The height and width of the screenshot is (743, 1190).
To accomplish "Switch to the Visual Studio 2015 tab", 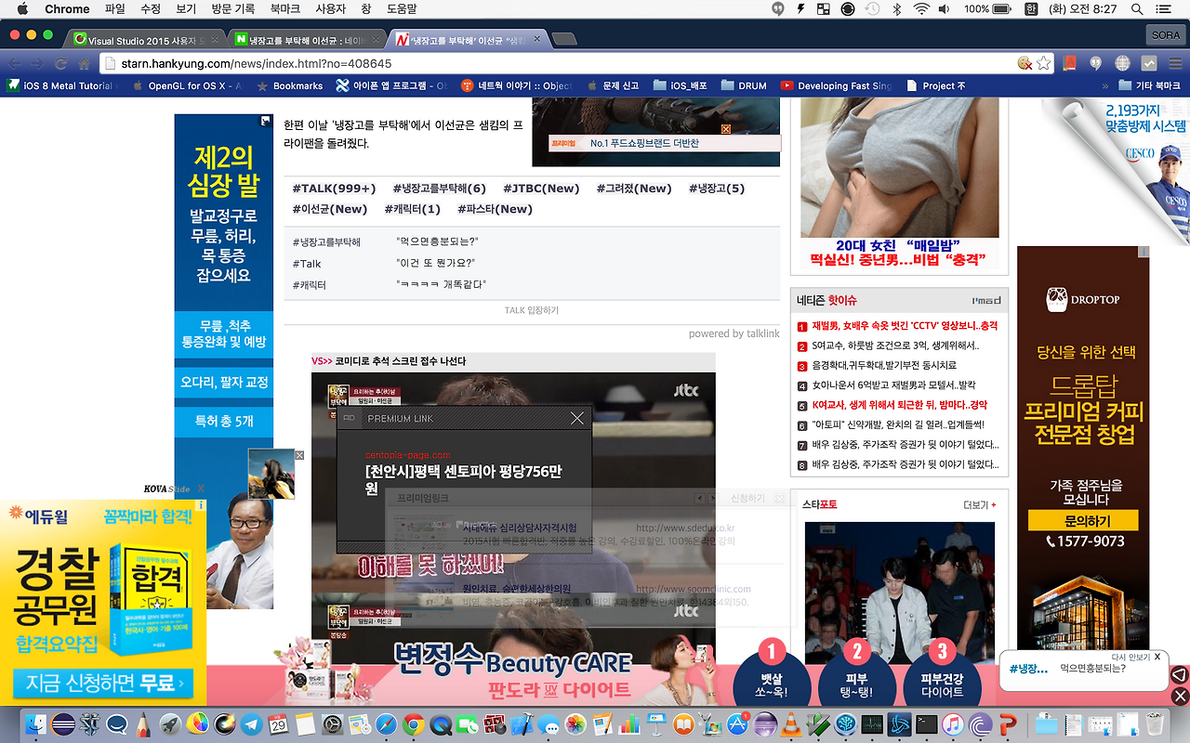I will click(146, 40).
